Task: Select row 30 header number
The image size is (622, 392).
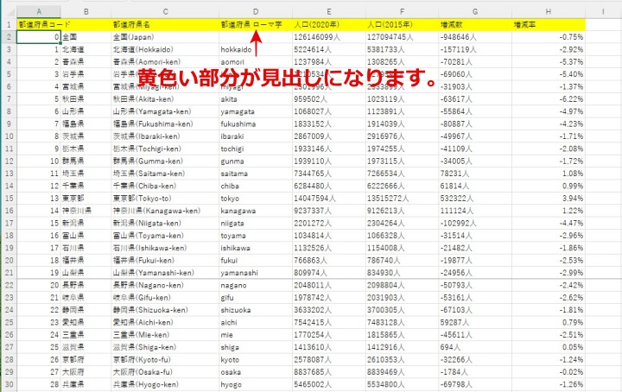Action: pos(9,384)
